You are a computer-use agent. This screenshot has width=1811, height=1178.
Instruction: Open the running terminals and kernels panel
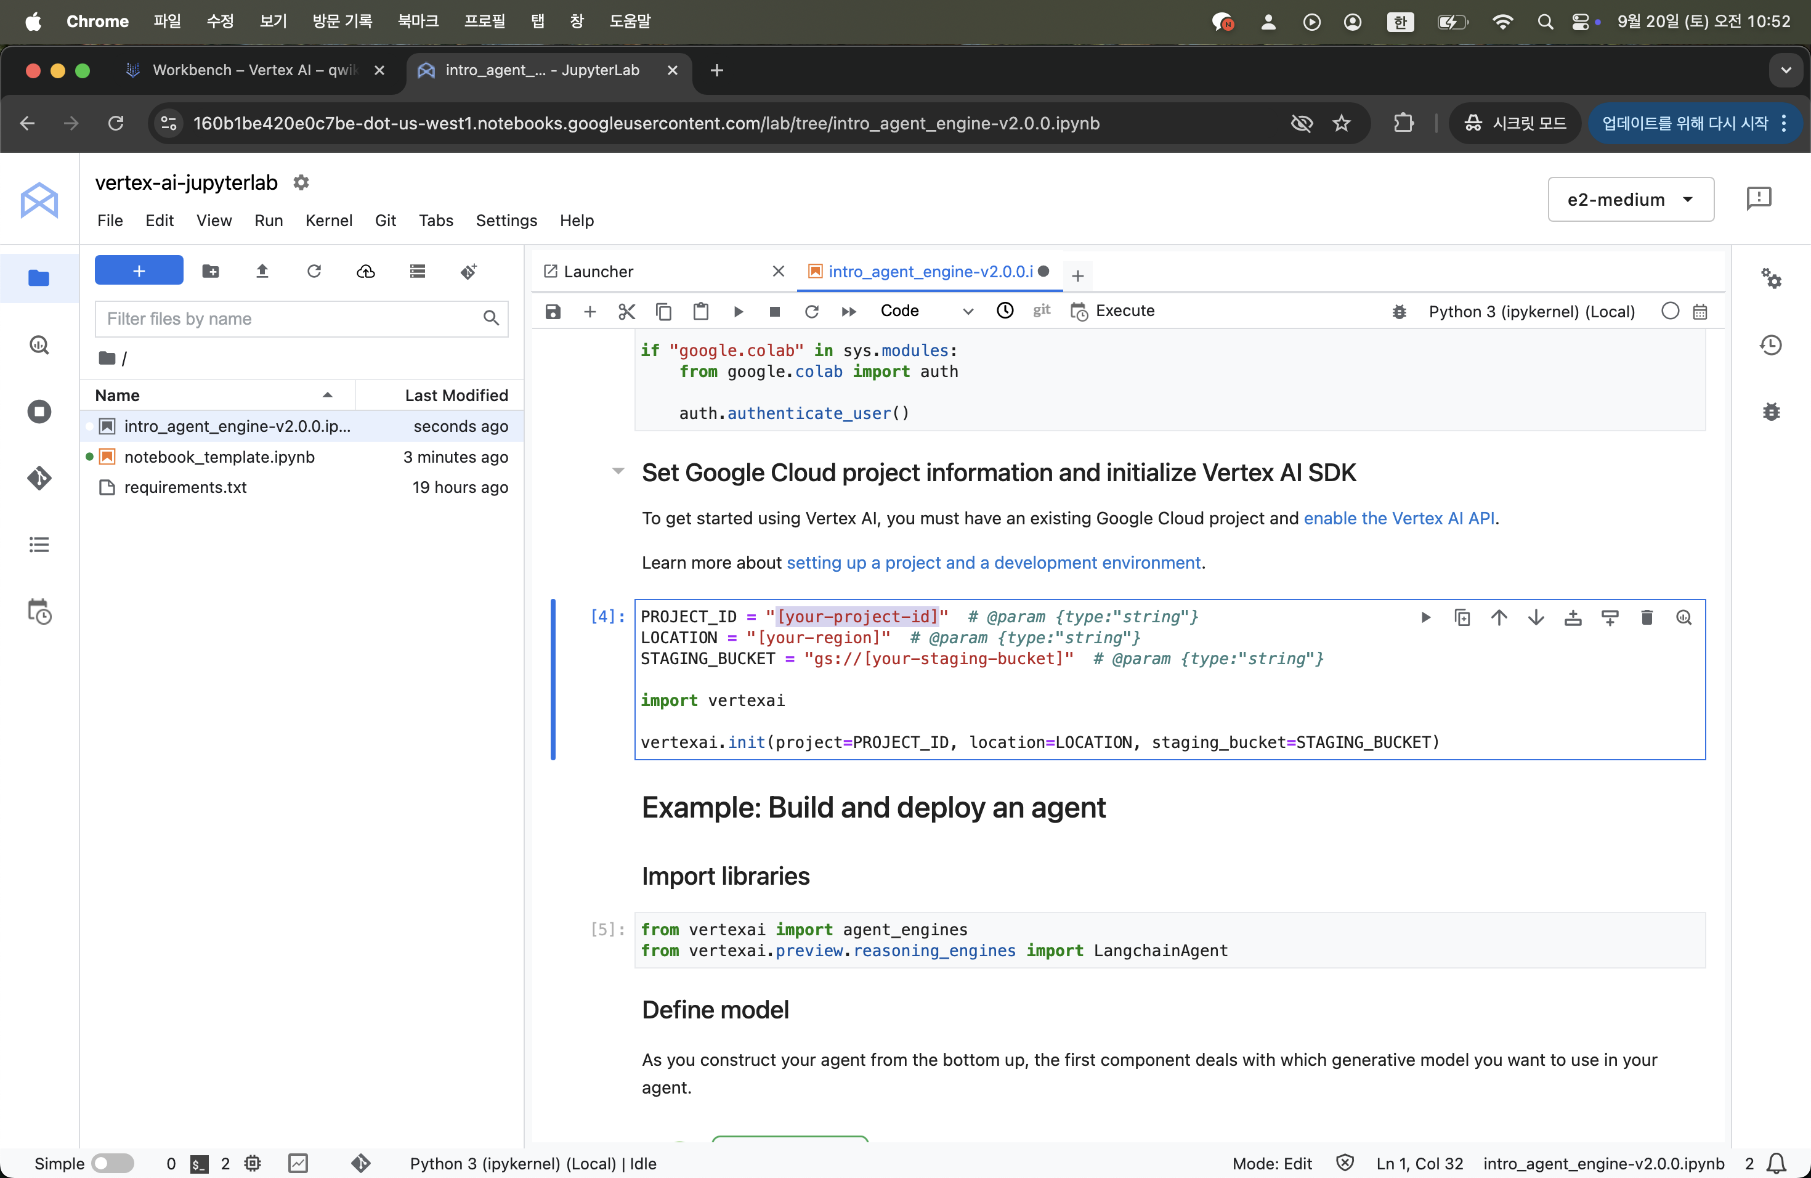coord(39,412)
